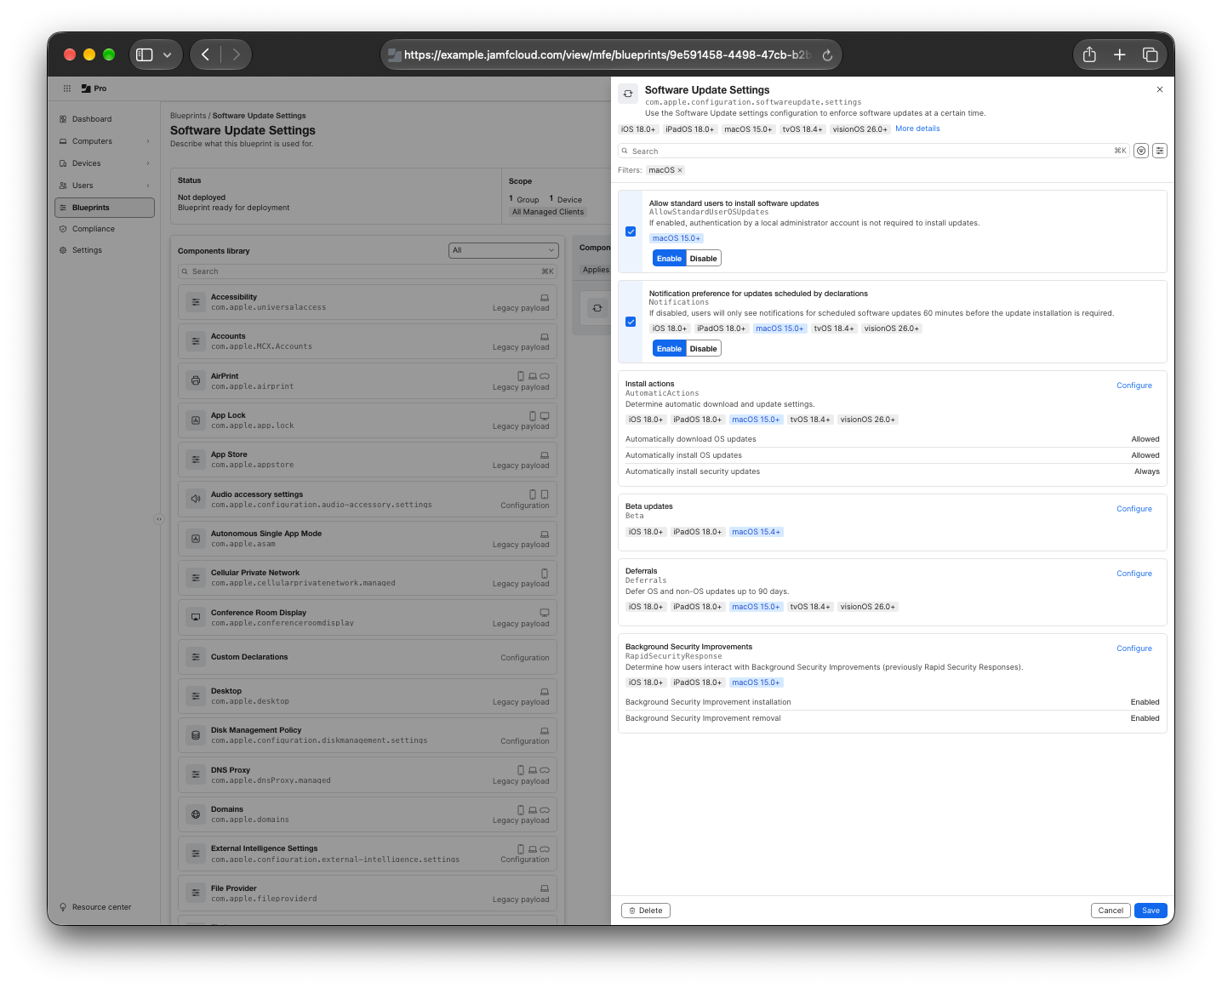This screenshot has height=988, width=1222.
Task: Open Users in the sidebar
Action: tap(83, 186)
